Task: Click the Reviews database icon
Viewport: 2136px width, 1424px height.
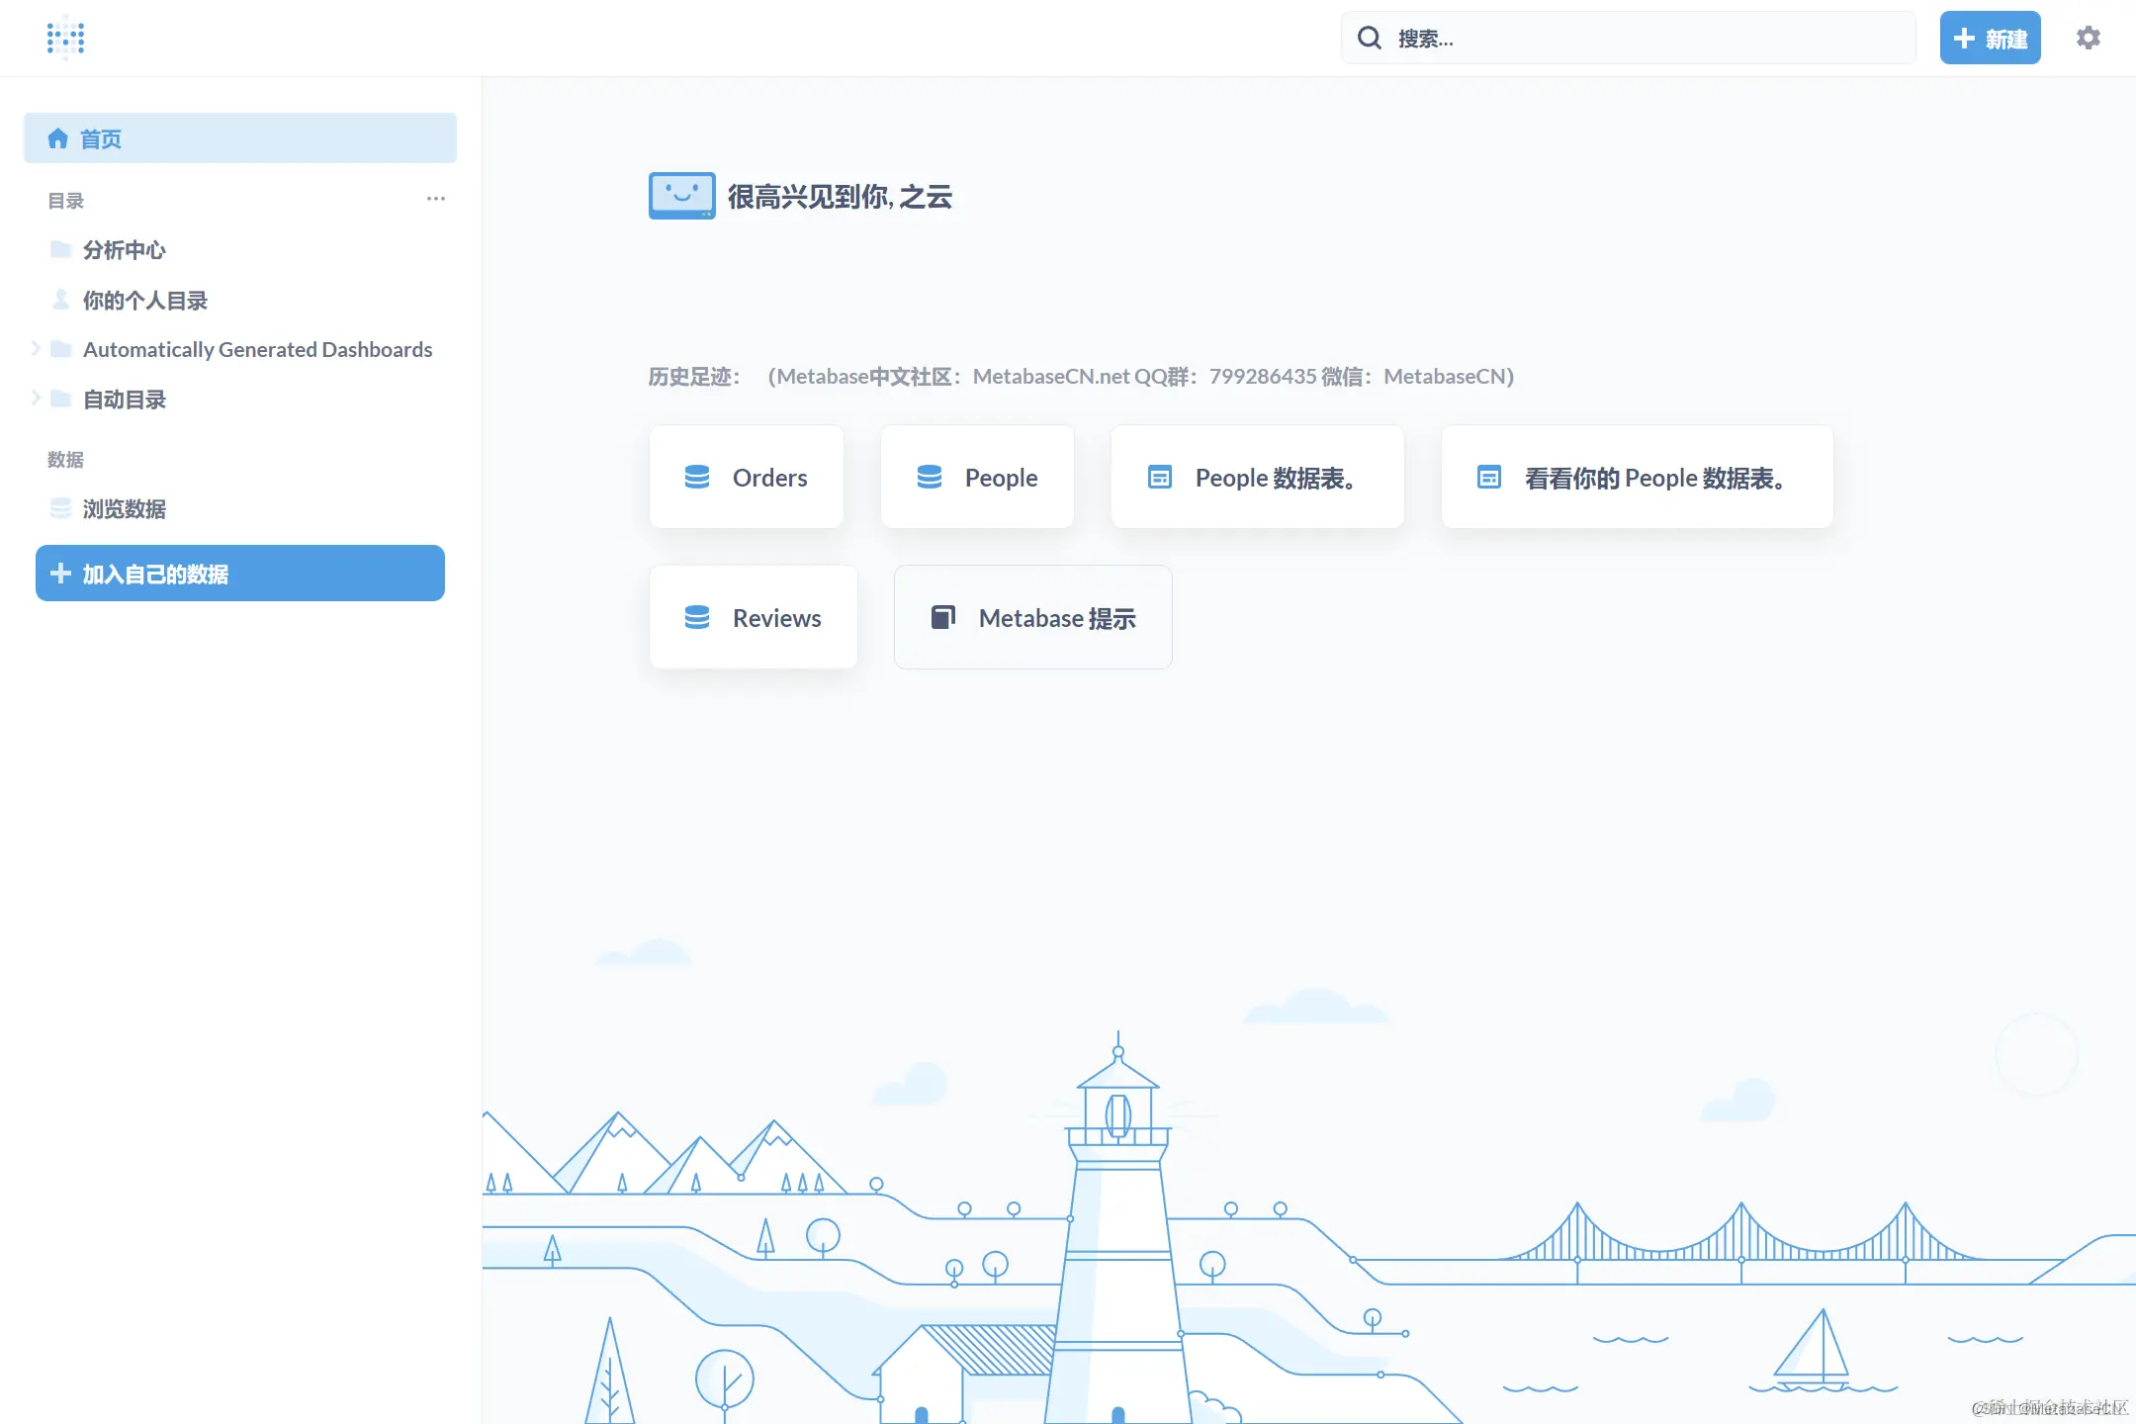Action: 697,618
